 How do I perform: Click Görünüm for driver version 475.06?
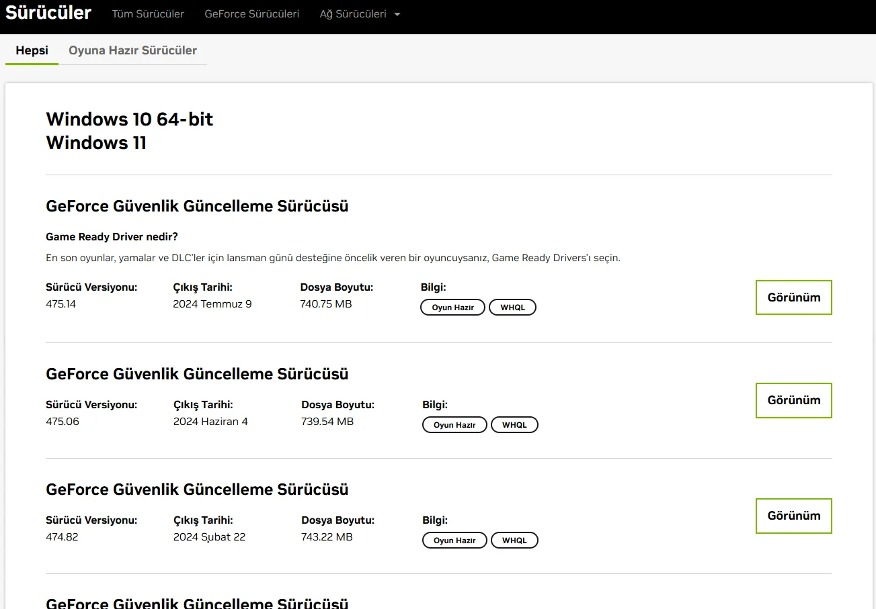[793, 400]
